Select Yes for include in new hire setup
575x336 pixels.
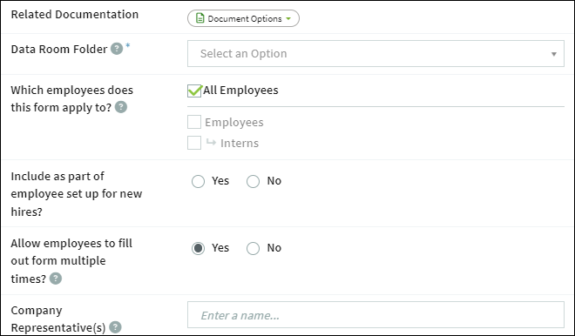tap(198, 181)
